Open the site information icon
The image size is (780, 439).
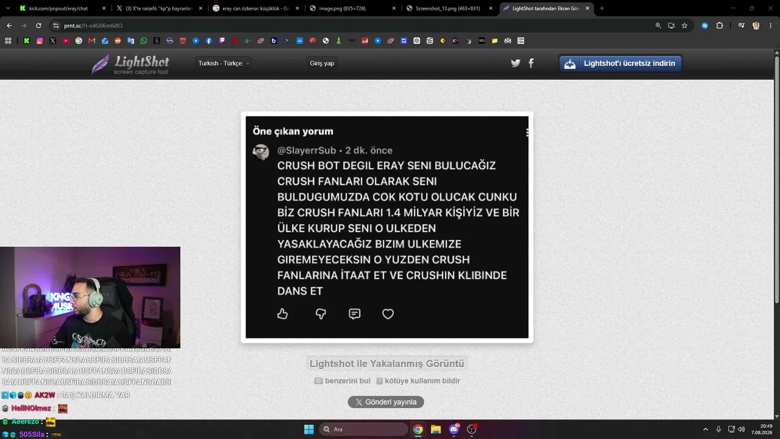pyautogui.click(x=56, y=26)
